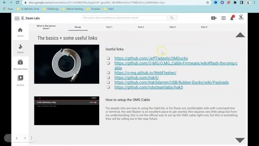Click the search magnifier button
The width and height of the screenshot is (259, 146).
(172, 18)
